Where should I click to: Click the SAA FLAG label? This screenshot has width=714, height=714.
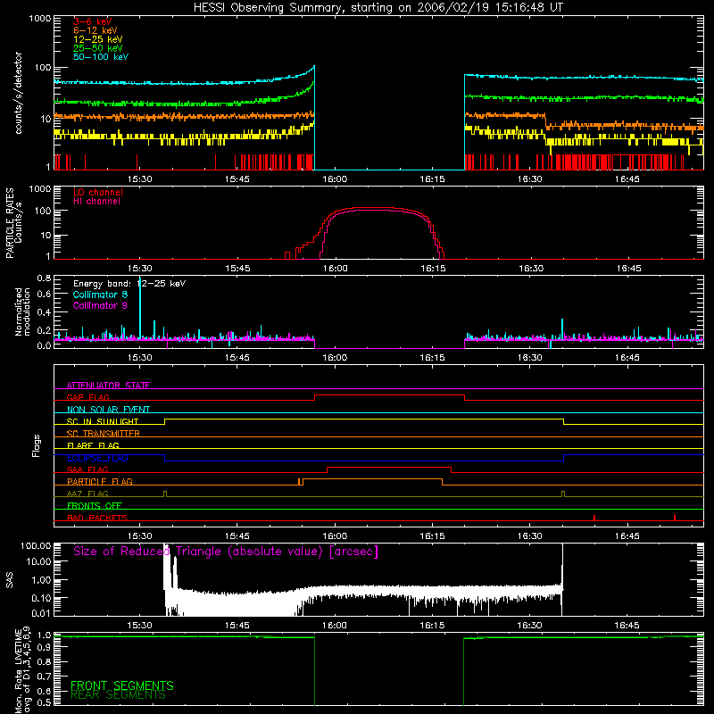pyautogui.click(x=87, y=469)
